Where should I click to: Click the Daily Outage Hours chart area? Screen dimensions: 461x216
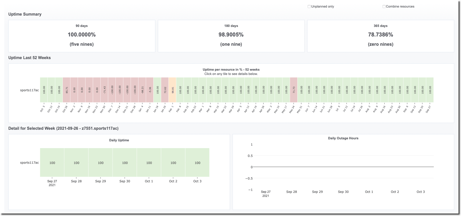(345, 166)
